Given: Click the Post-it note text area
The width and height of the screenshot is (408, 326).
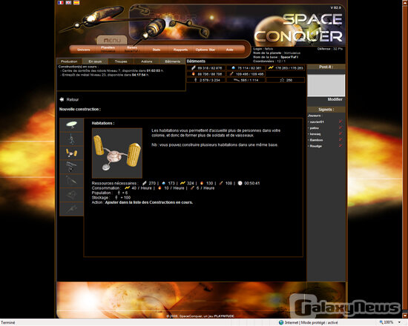Looking at the screenshot, I should [x=326, y=85].
